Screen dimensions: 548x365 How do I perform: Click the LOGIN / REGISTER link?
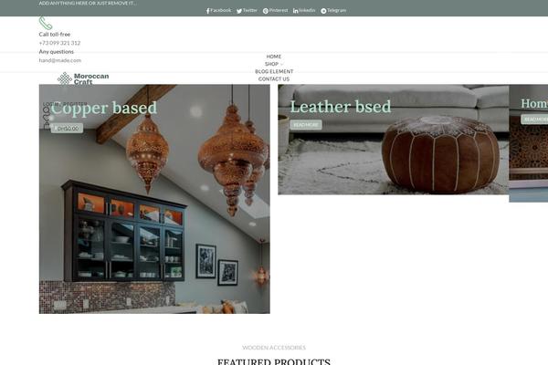[65, 104]
